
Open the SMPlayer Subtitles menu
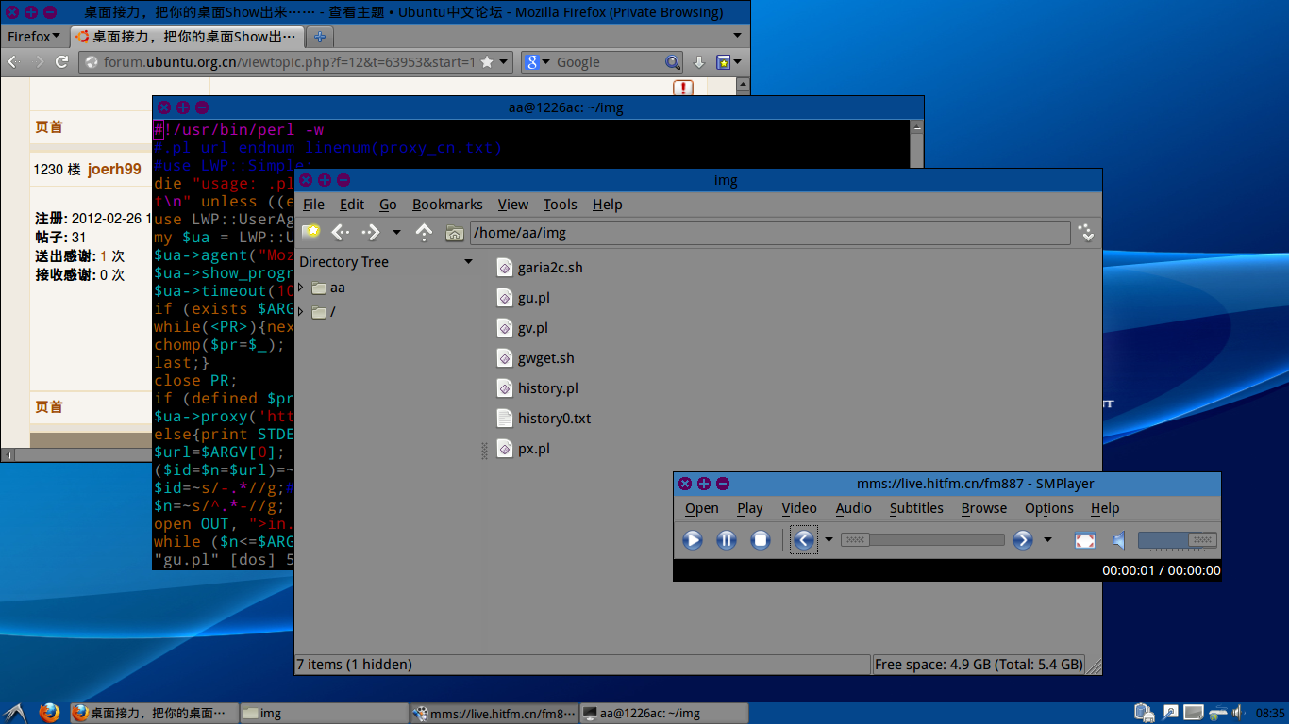916,508
